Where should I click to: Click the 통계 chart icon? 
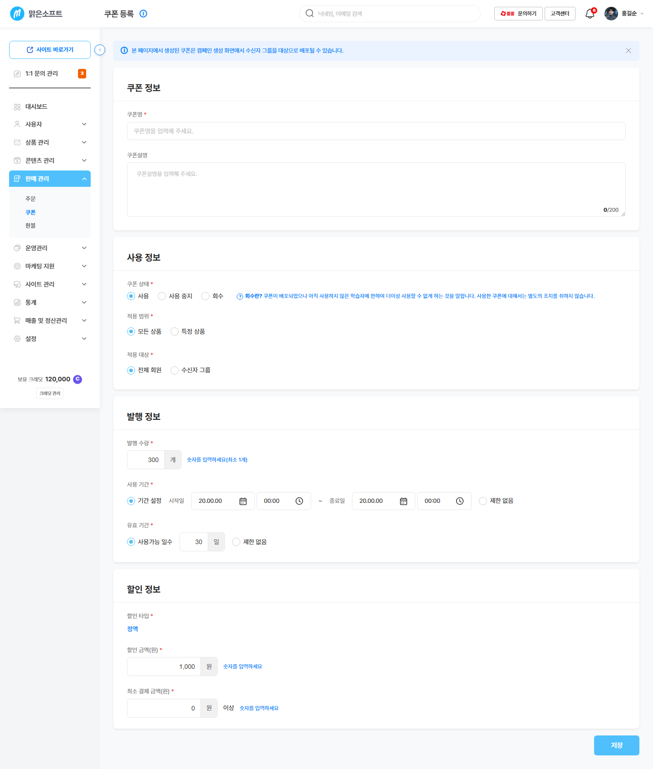pos(17,302)
